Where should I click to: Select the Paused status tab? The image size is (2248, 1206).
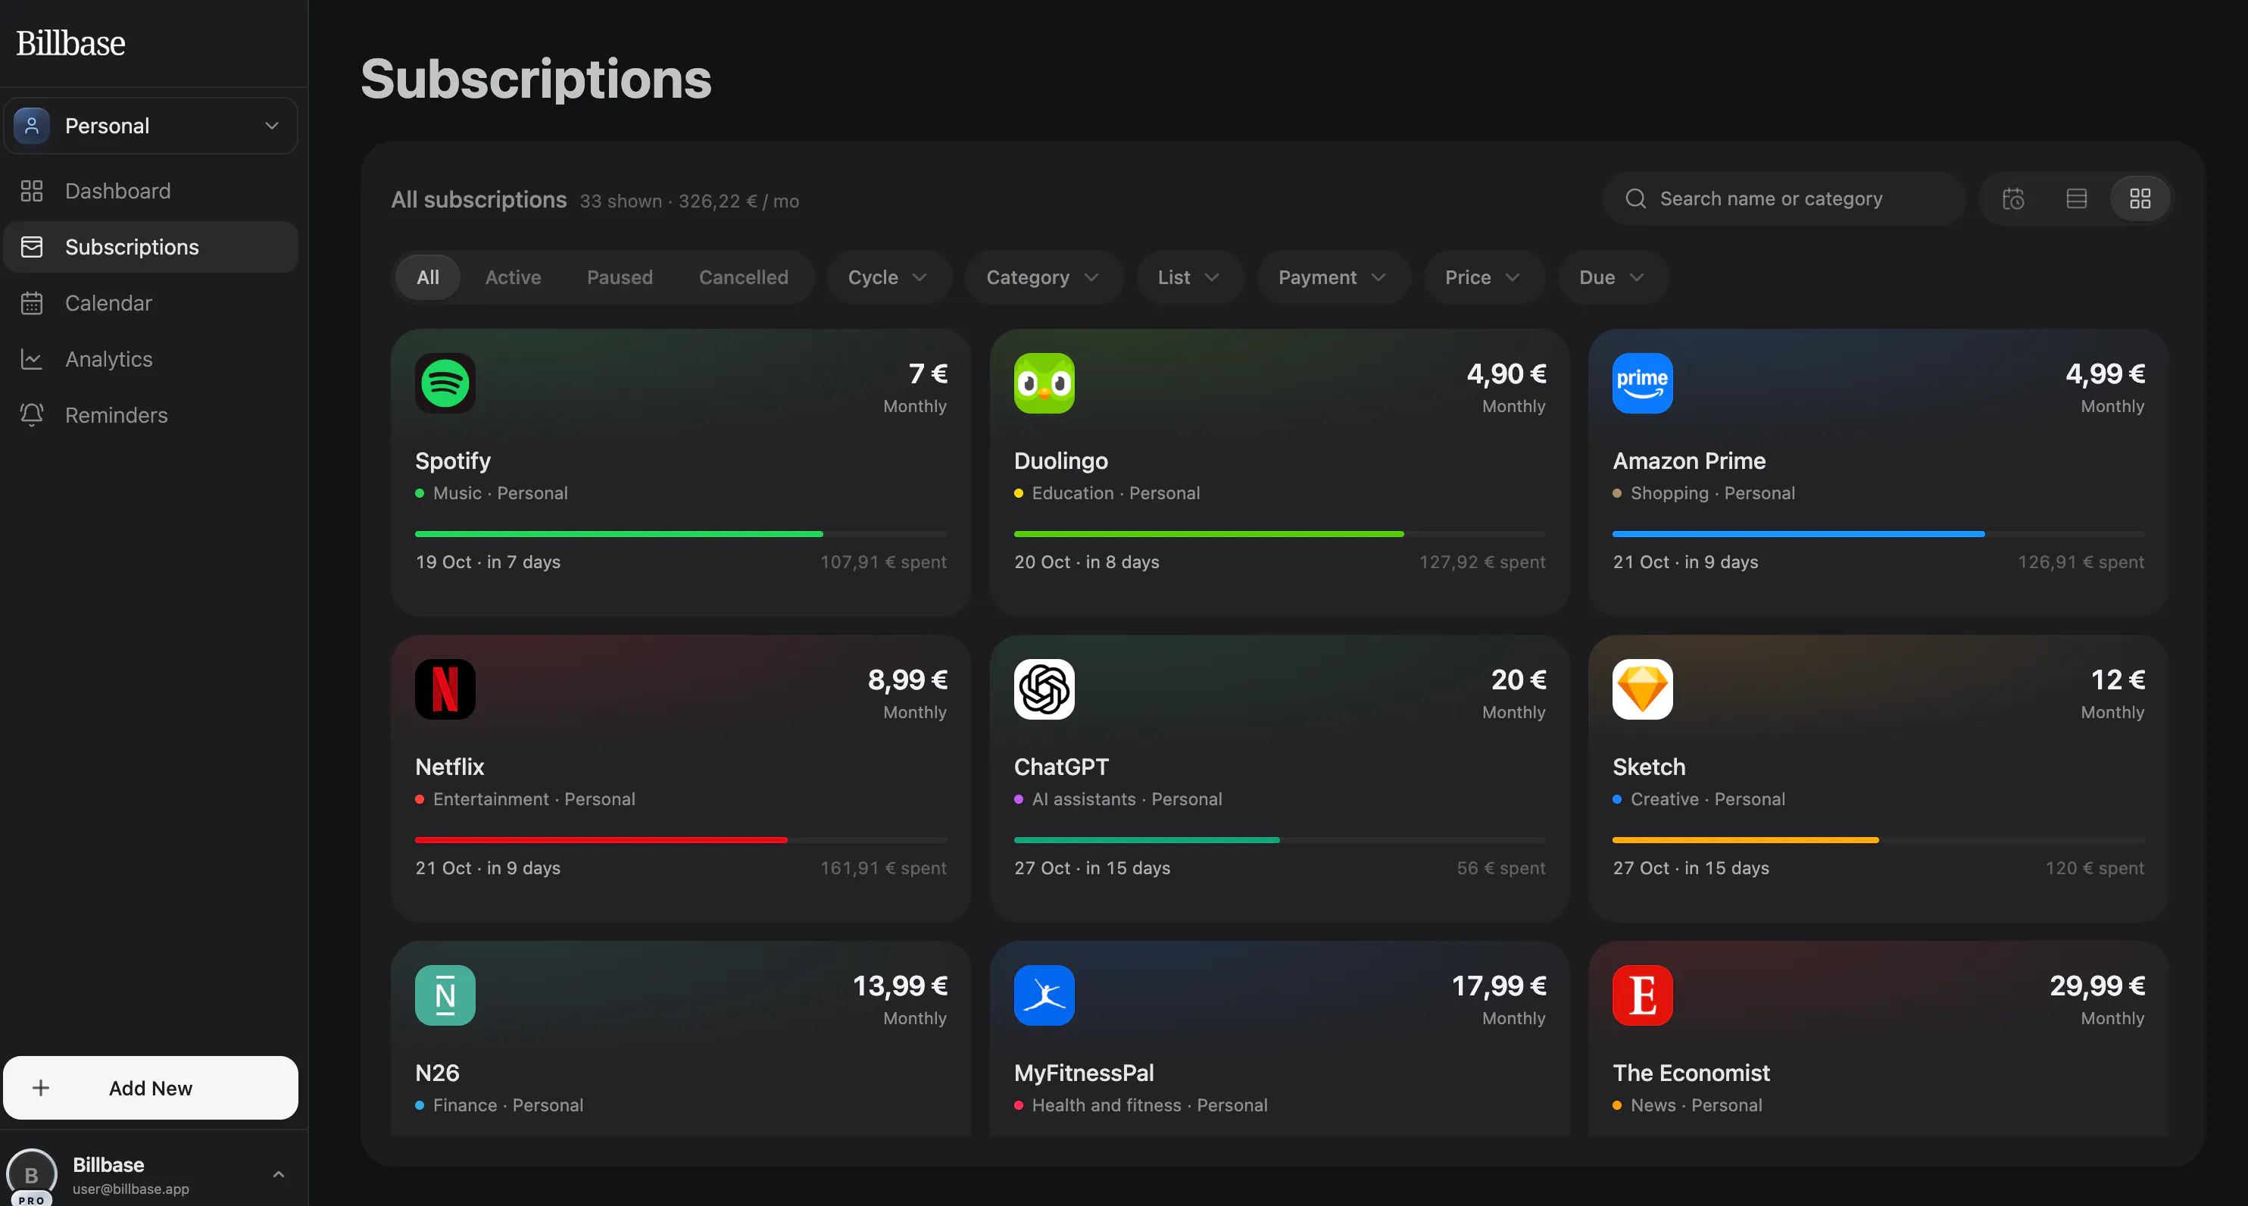[x=620, y=277]
